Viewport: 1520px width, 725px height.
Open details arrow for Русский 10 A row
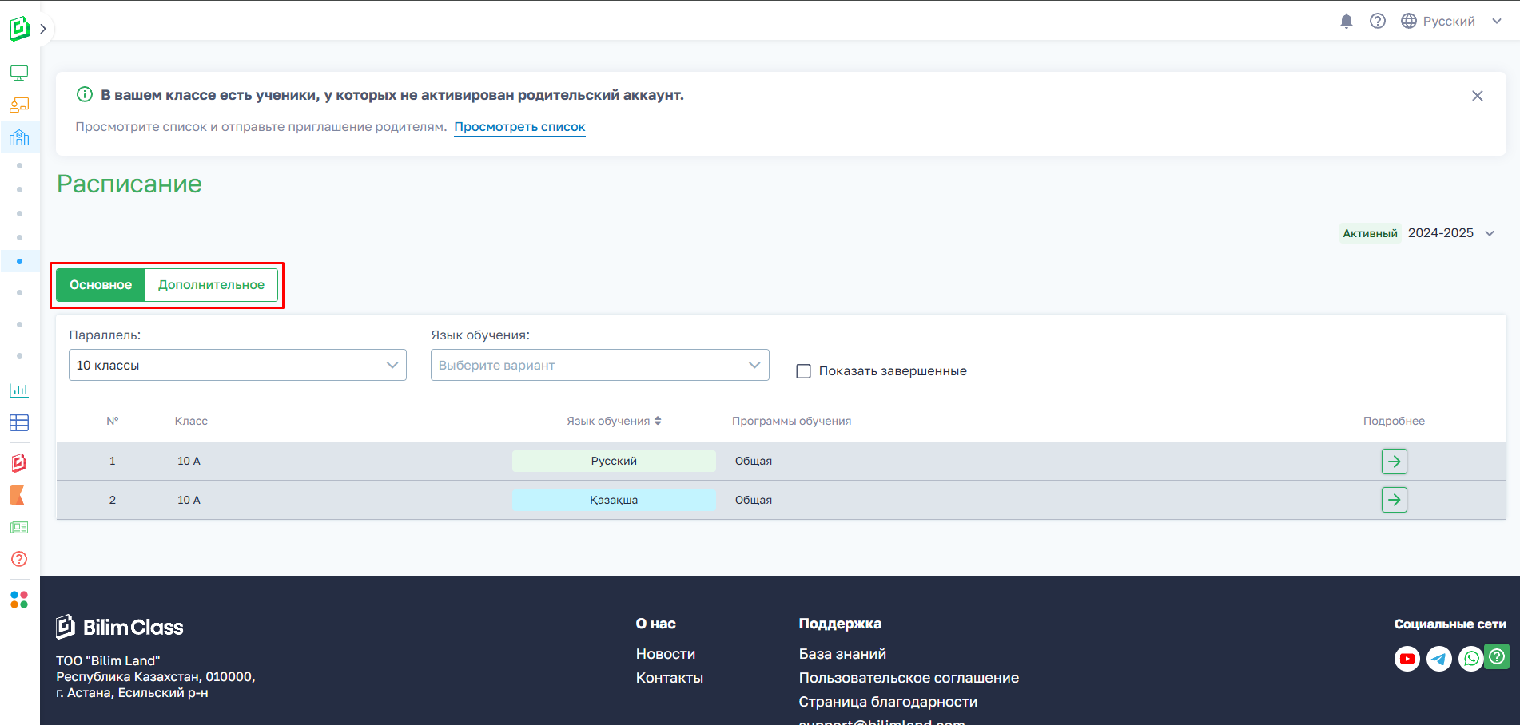[1394, 462]
